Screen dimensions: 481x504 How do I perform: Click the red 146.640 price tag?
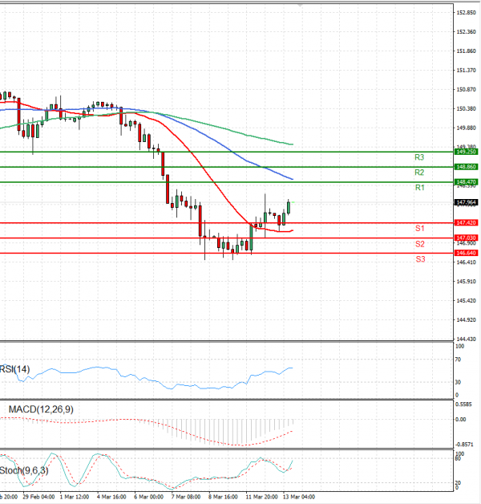point(467,253)
